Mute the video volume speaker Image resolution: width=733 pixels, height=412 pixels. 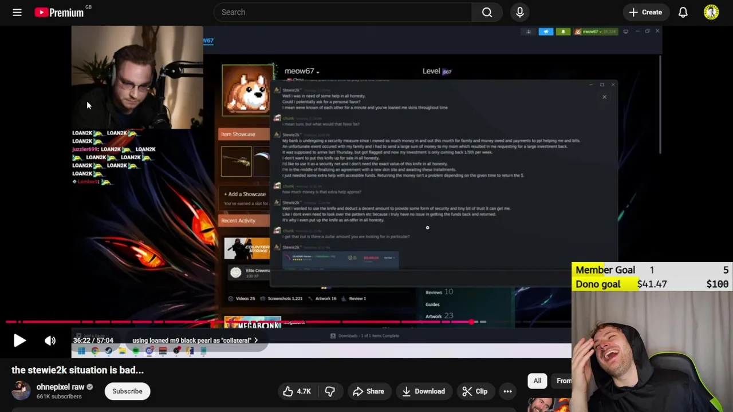[x=50, y=340]
